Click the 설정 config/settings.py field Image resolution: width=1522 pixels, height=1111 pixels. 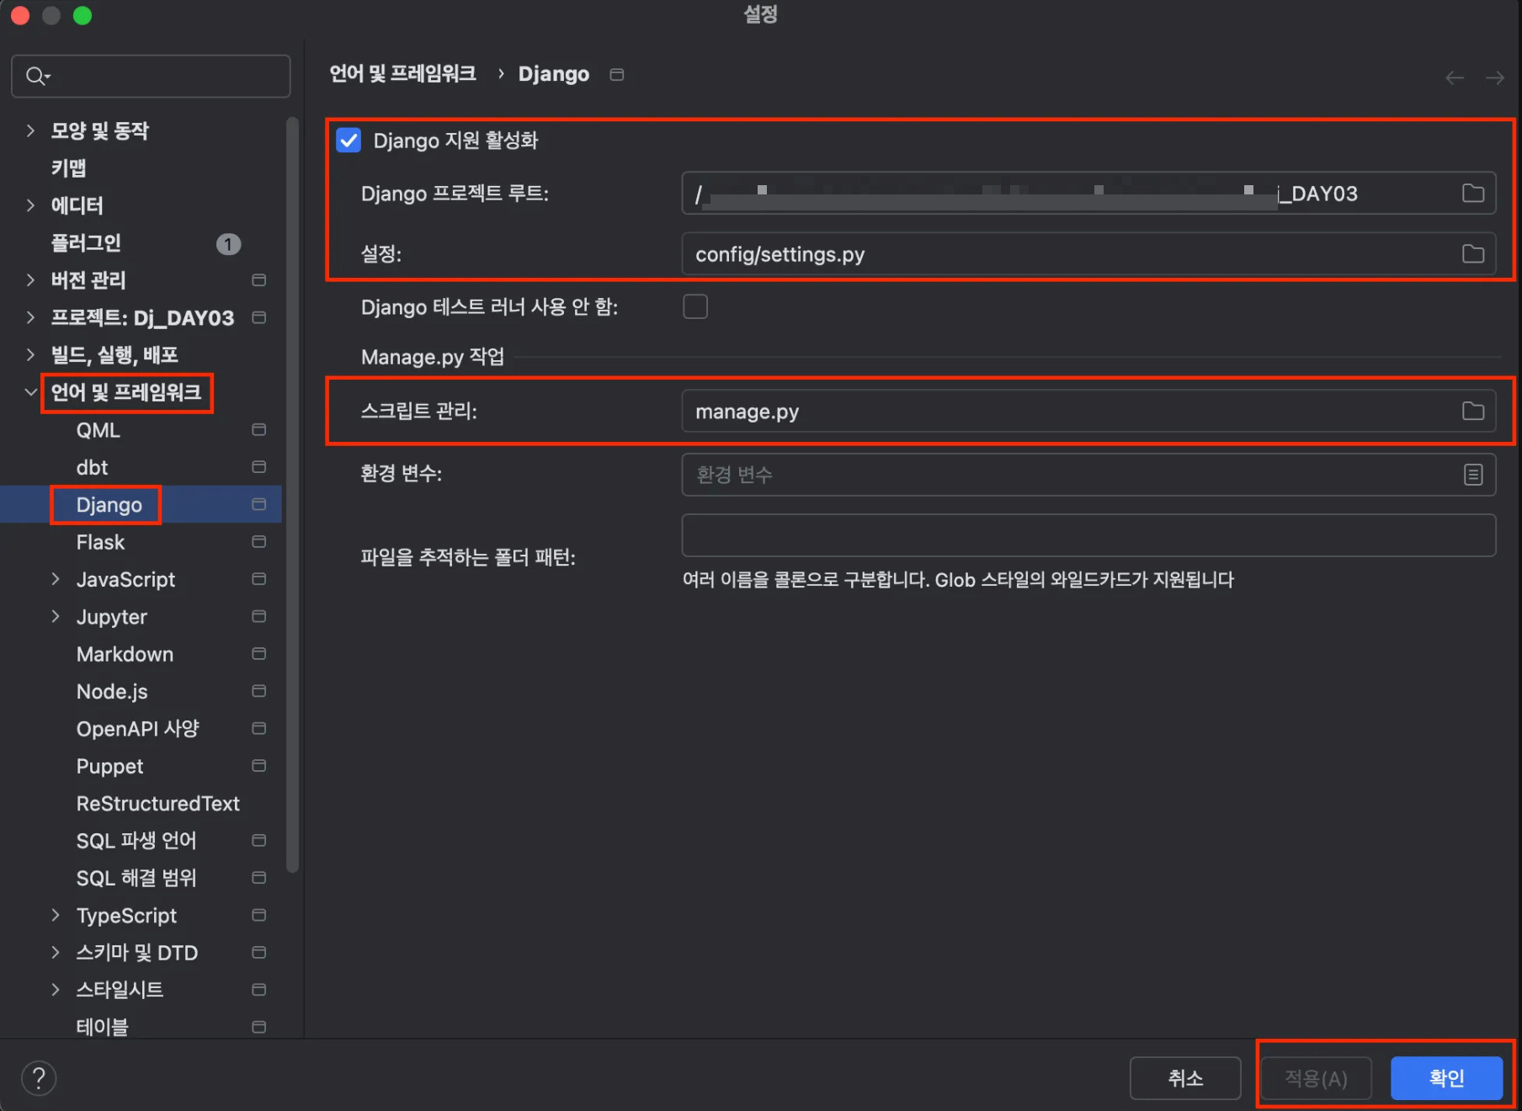(1088, 254)
